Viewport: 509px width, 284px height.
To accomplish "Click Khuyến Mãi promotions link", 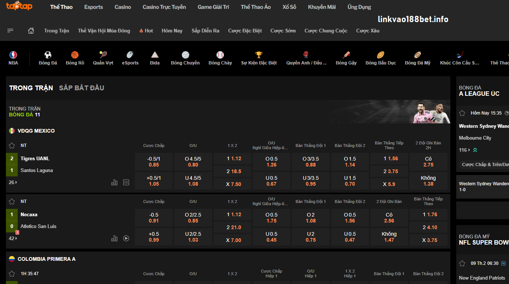I will click(x=322, y=7).
